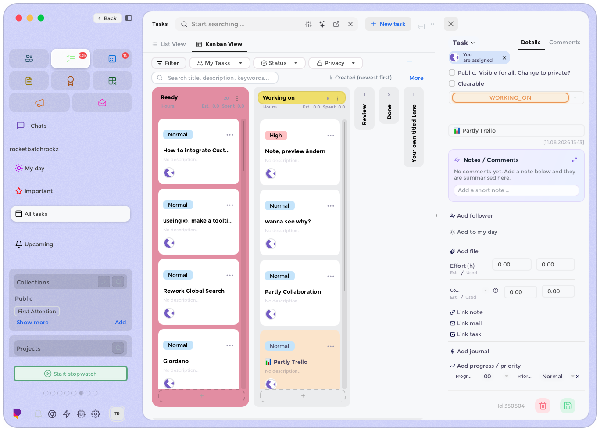Viewport: 600px width, 431px height.
Task: Toggle the Public visibility checkbox
Action: tap(452, 73)
